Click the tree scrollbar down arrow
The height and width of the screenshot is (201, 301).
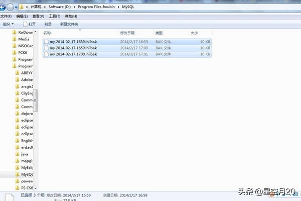click(35, 188)
